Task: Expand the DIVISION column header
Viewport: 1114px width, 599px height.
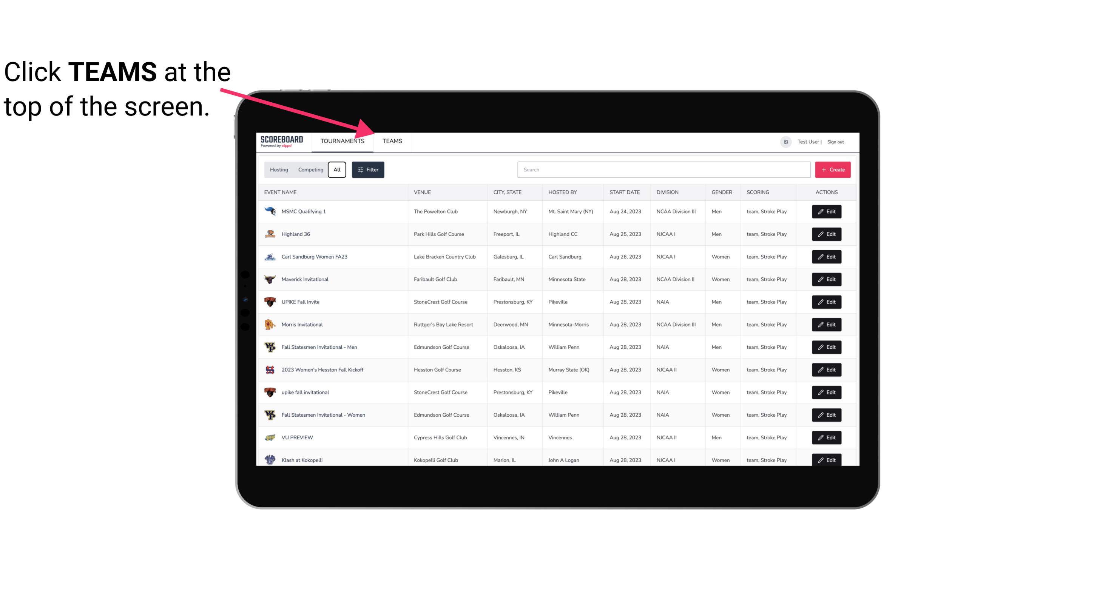Action: coord(668,192)
